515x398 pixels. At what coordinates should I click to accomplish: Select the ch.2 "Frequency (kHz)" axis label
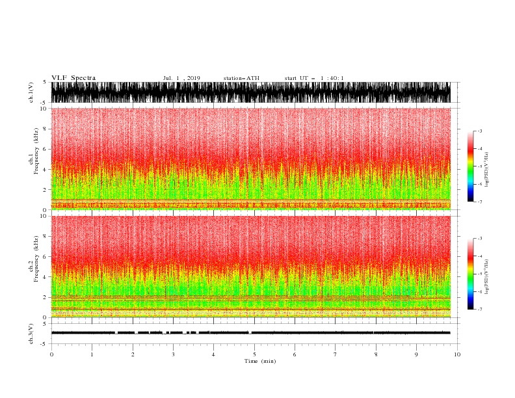click(x=36, y=259)
